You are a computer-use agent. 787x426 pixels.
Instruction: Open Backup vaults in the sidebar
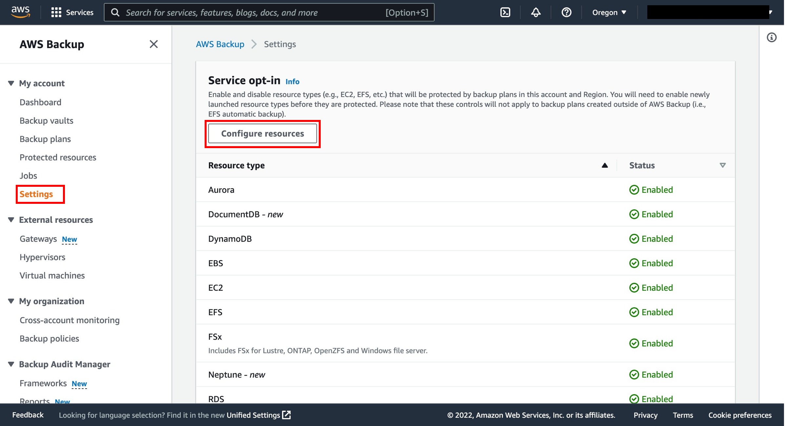[46, 121]
